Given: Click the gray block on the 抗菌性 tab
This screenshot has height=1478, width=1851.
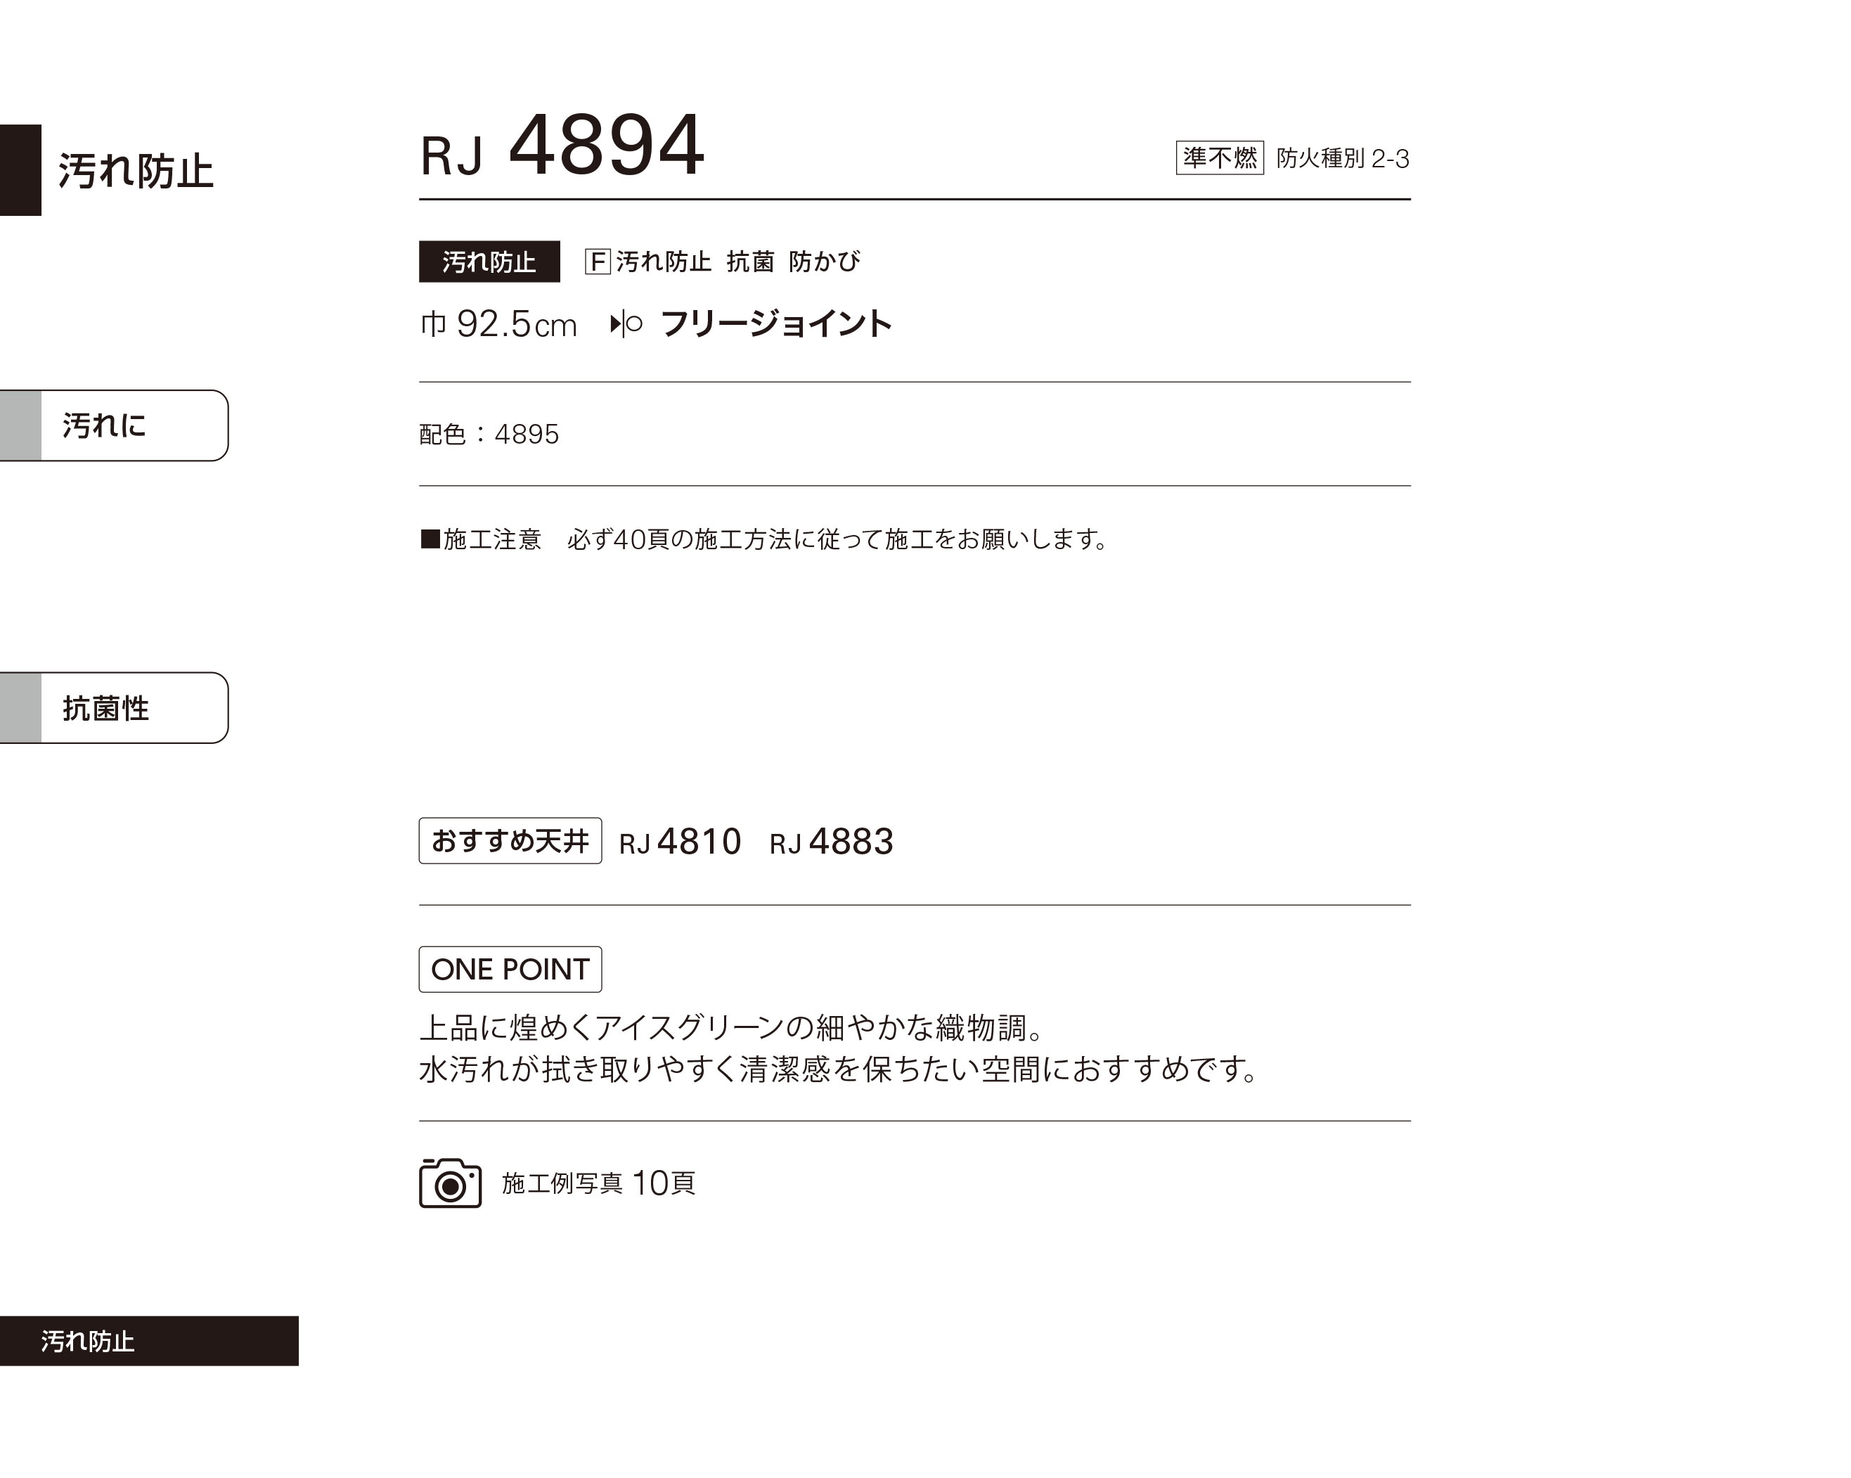Looking at the screenshot, I should 20,707.
